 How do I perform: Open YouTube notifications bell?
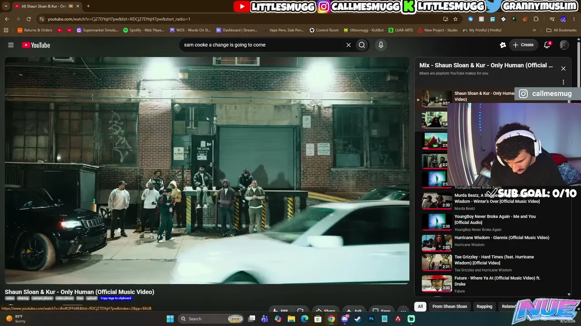click(x=547, y=45)
